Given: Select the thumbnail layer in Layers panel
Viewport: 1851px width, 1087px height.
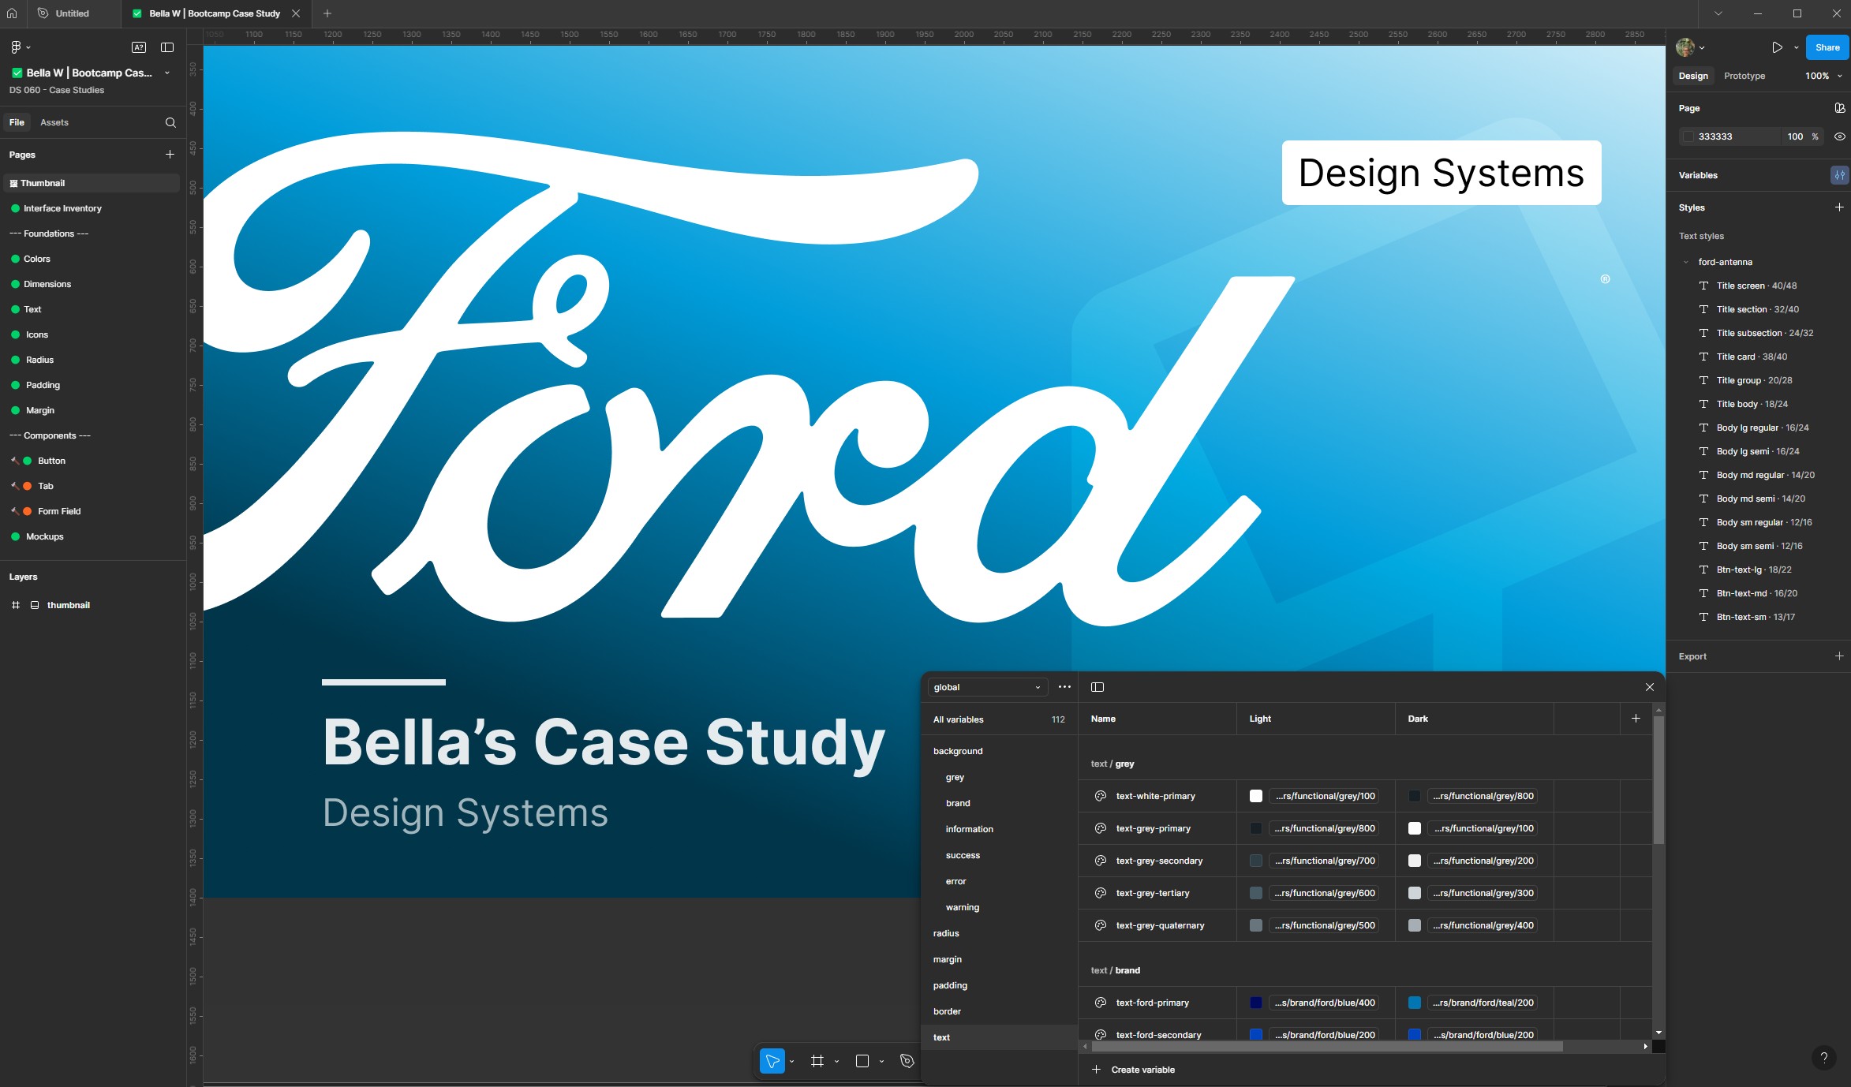Looking at the screenshot, I should 69,605.
